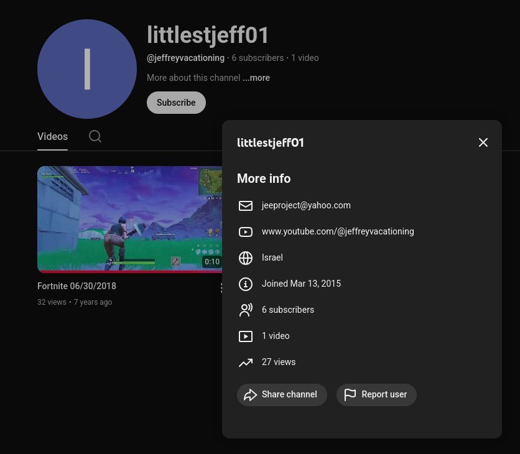Click the 27 views text

coord(279,362)
